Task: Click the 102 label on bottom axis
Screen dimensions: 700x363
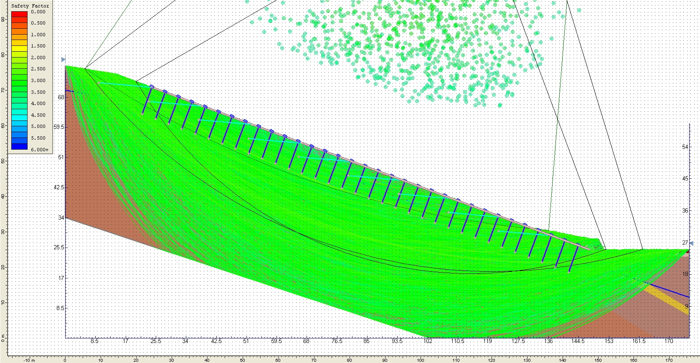Action: tap(427, 341)
